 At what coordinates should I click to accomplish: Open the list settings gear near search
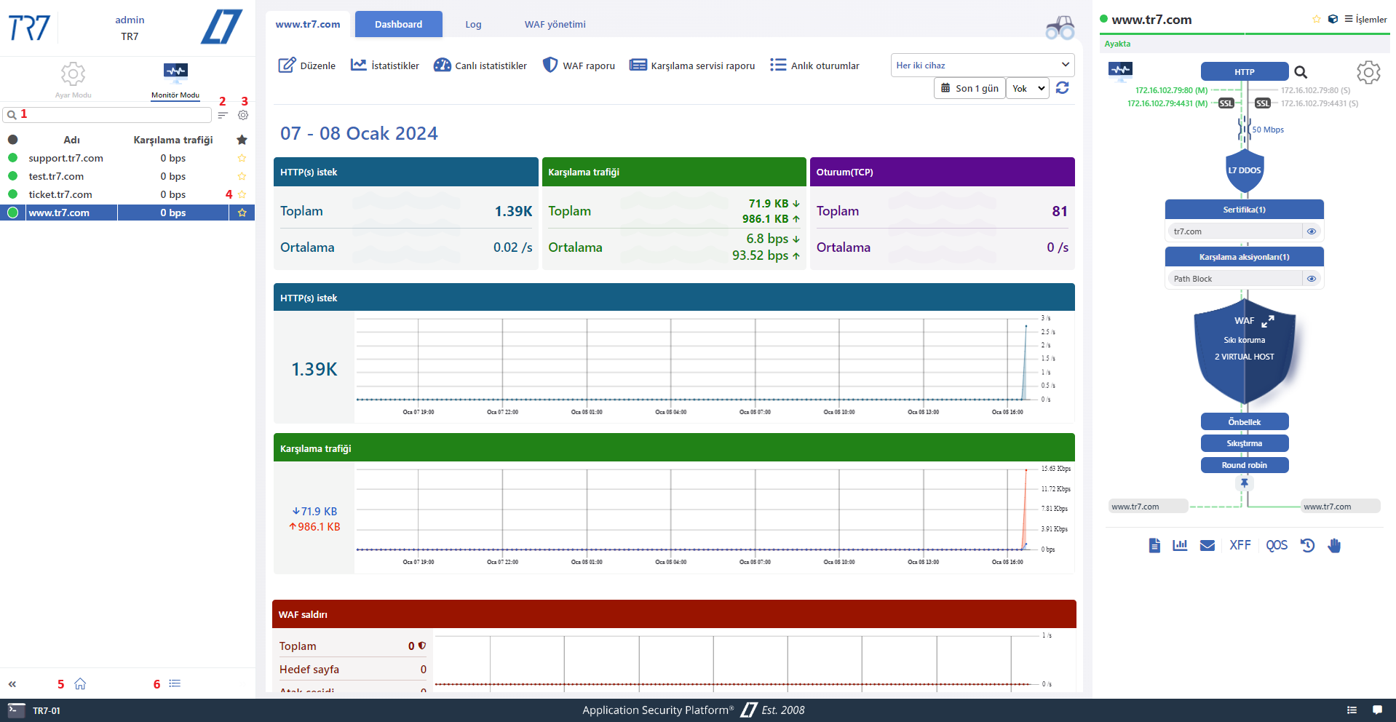pos(243,115)
